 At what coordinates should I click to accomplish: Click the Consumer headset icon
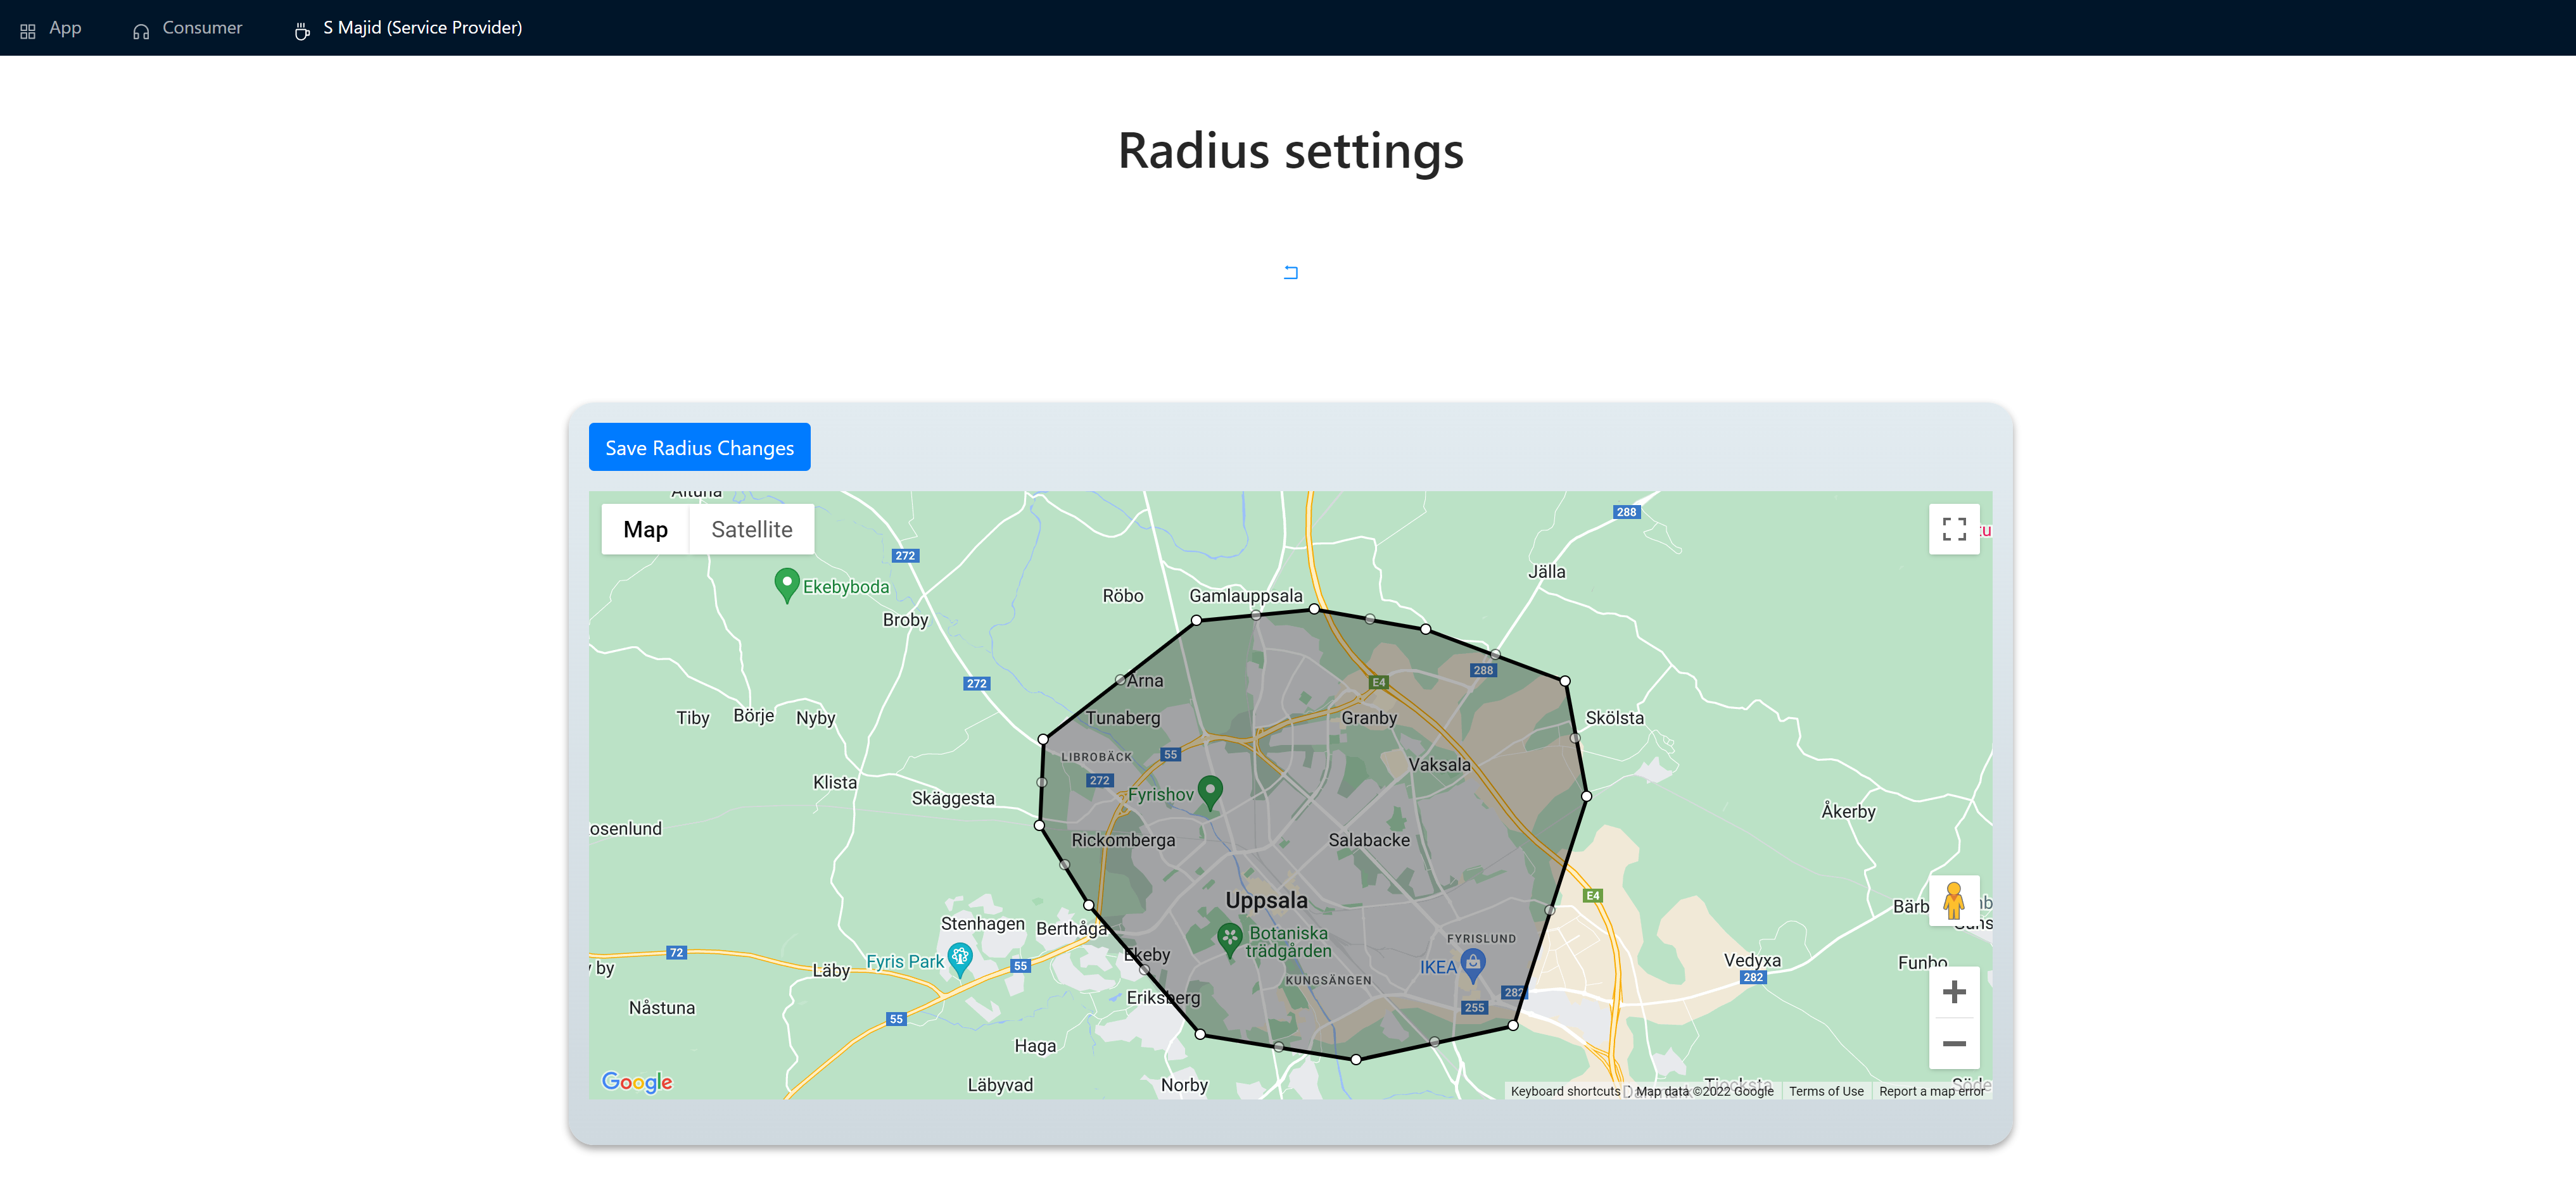(141, 31)
